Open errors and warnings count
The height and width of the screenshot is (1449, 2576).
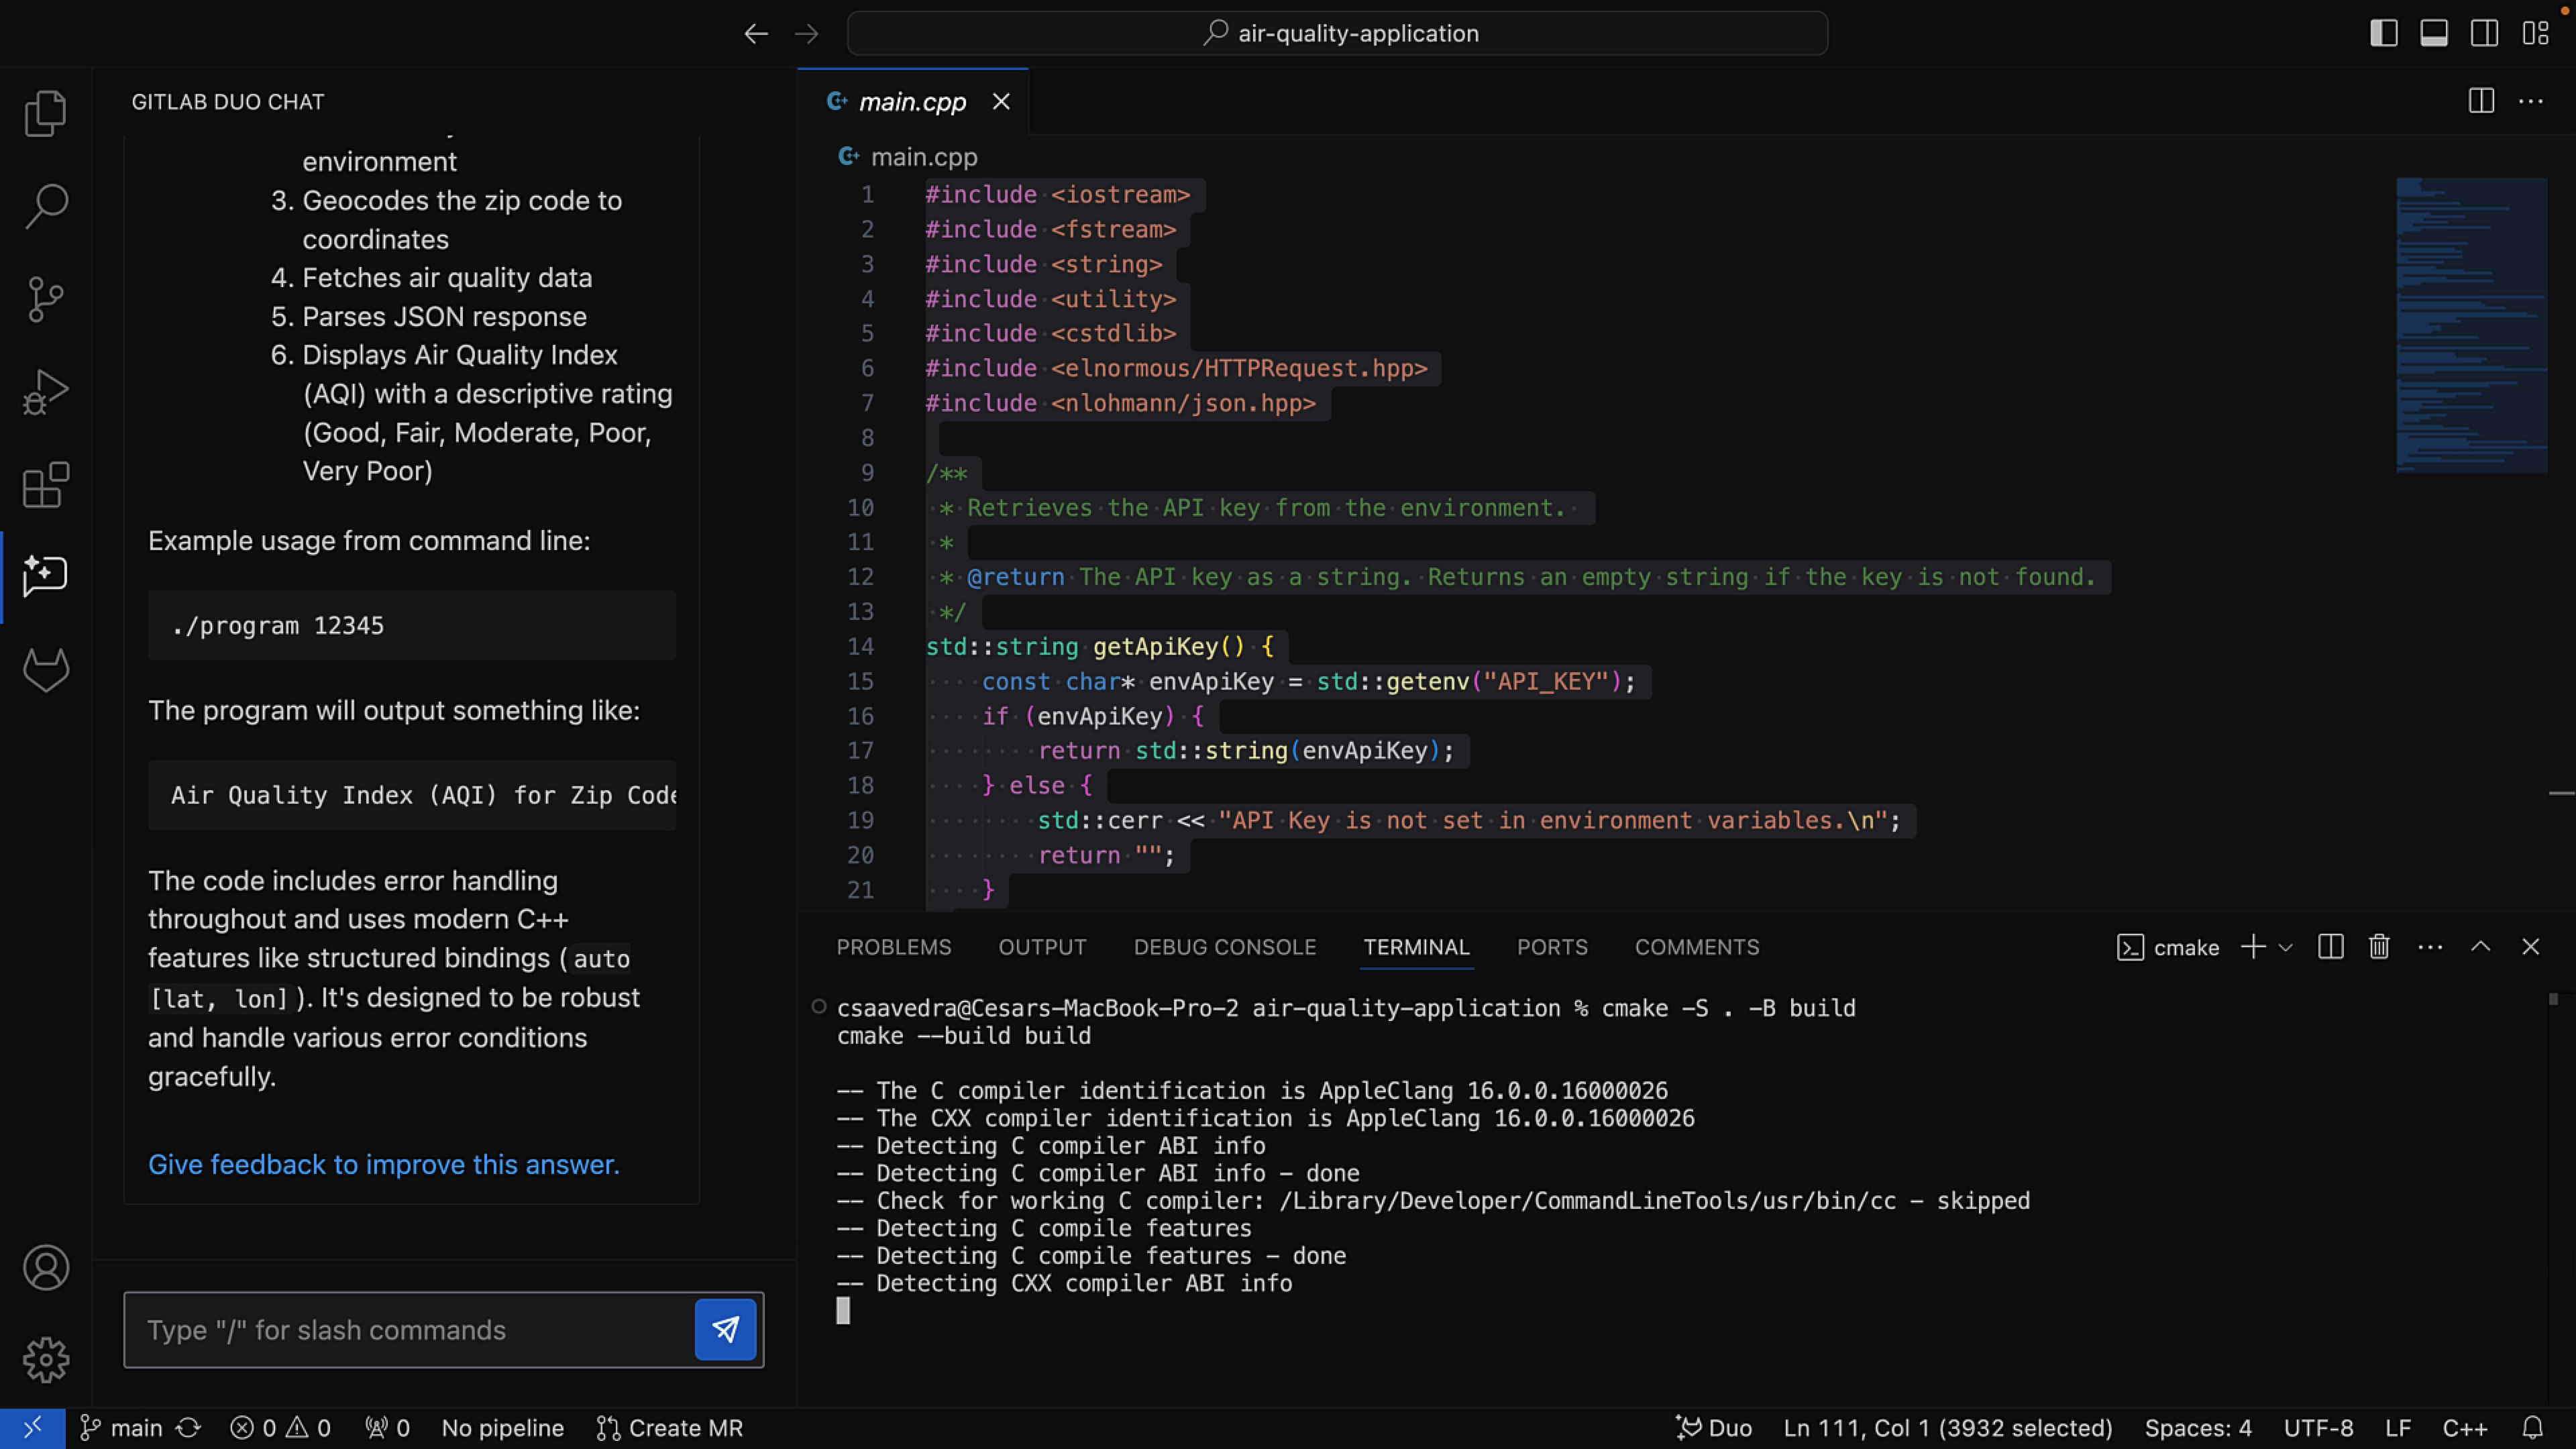(x=280, y=1428)
